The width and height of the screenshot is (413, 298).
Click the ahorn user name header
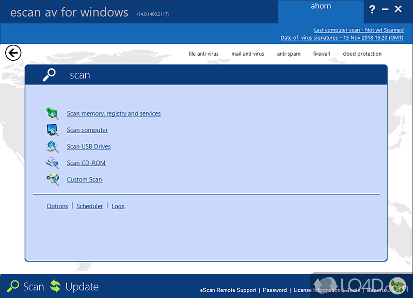coord(321,6)
